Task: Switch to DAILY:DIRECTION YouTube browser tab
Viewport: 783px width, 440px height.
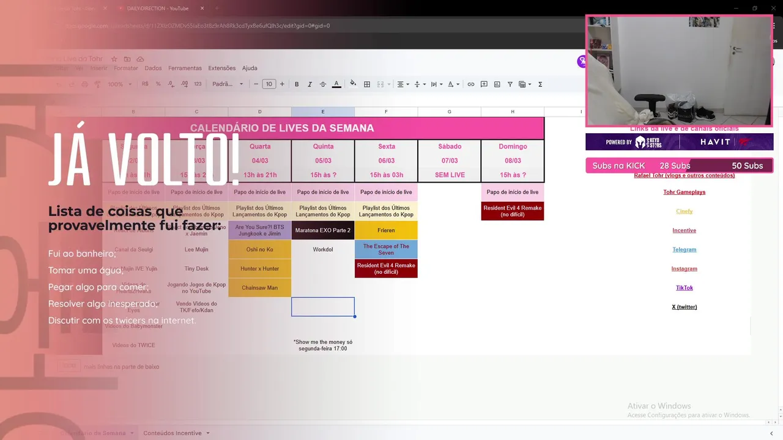Action: click(158, 9)
